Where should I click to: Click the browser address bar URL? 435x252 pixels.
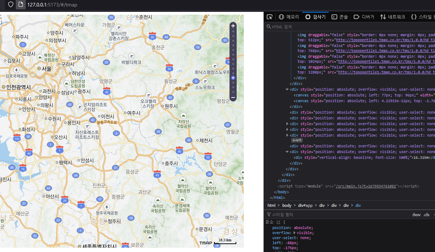tap(52, 5)
